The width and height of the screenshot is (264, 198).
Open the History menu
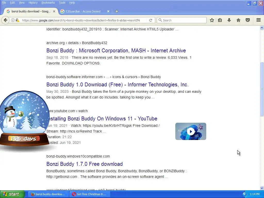point(33,3)
